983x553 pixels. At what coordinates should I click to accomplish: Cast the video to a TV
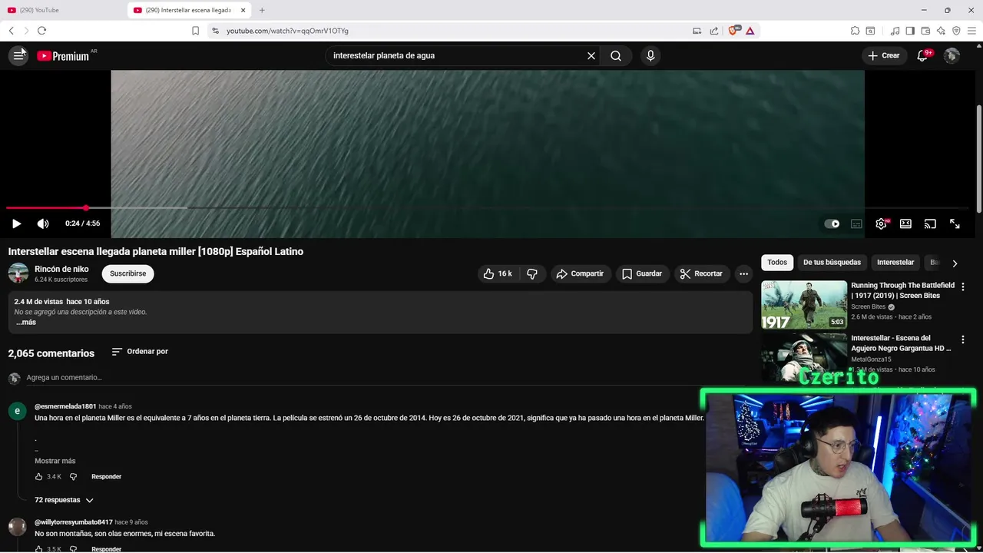930,224
